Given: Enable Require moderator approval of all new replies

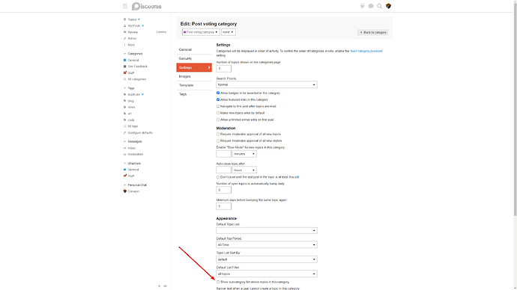Looking at the screenshot, I should click(x=218, y=141).
